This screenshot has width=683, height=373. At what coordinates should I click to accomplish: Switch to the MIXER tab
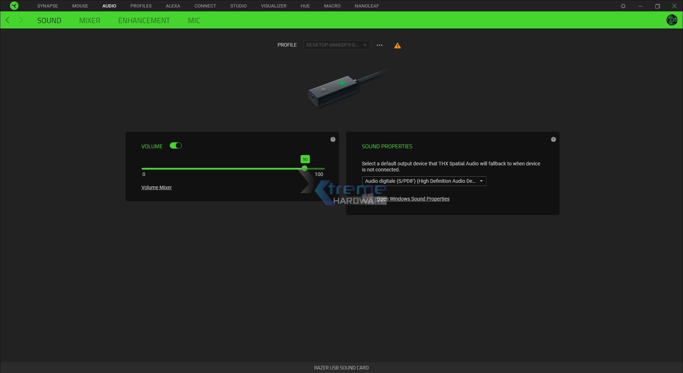[90, 20]
